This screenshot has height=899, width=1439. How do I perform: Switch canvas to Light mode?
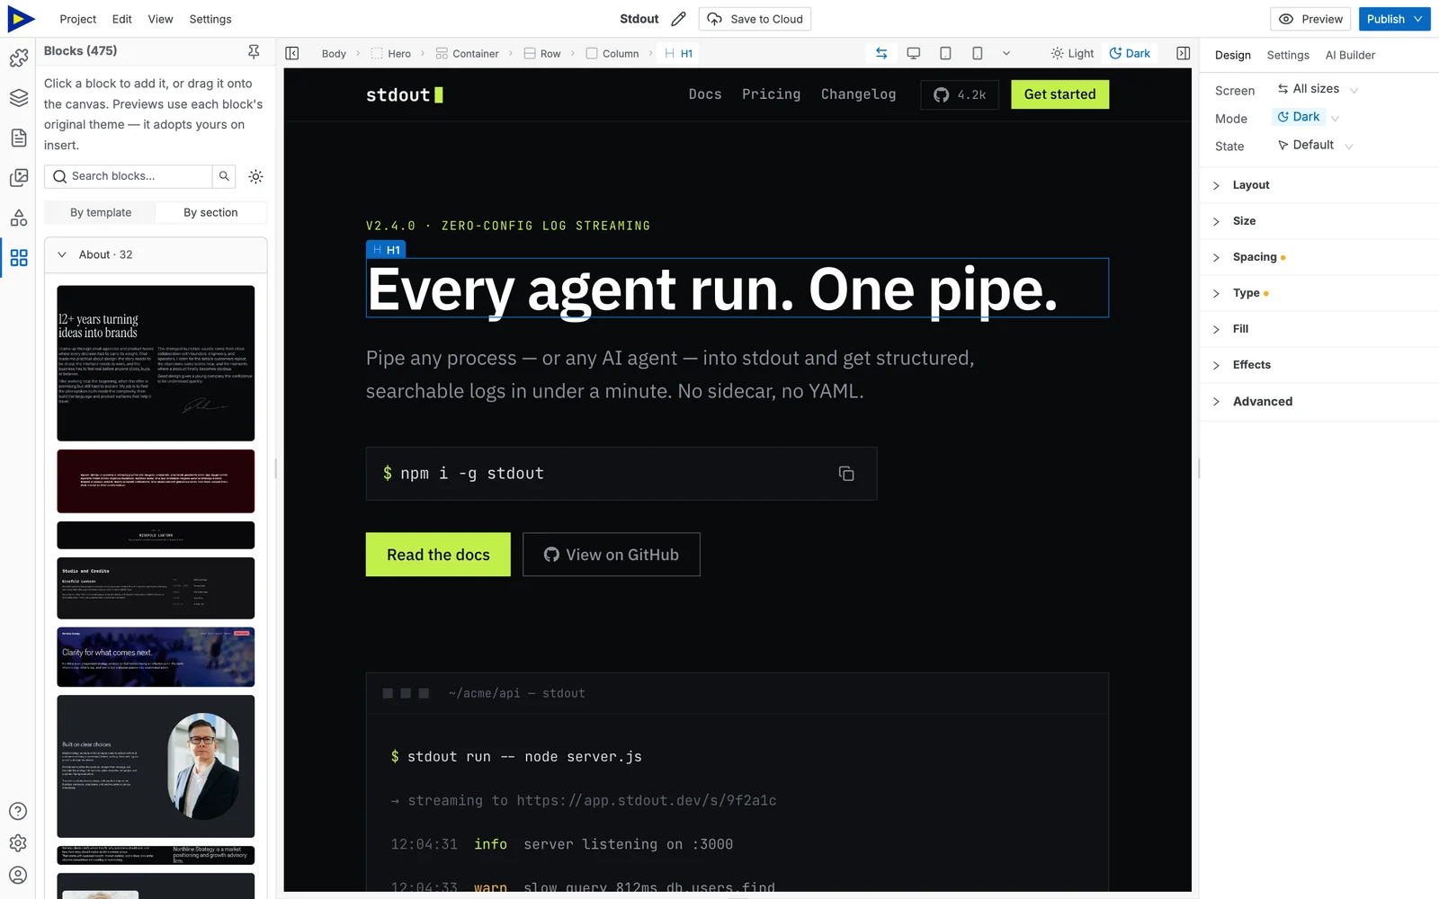click(x=1072, y=54)
